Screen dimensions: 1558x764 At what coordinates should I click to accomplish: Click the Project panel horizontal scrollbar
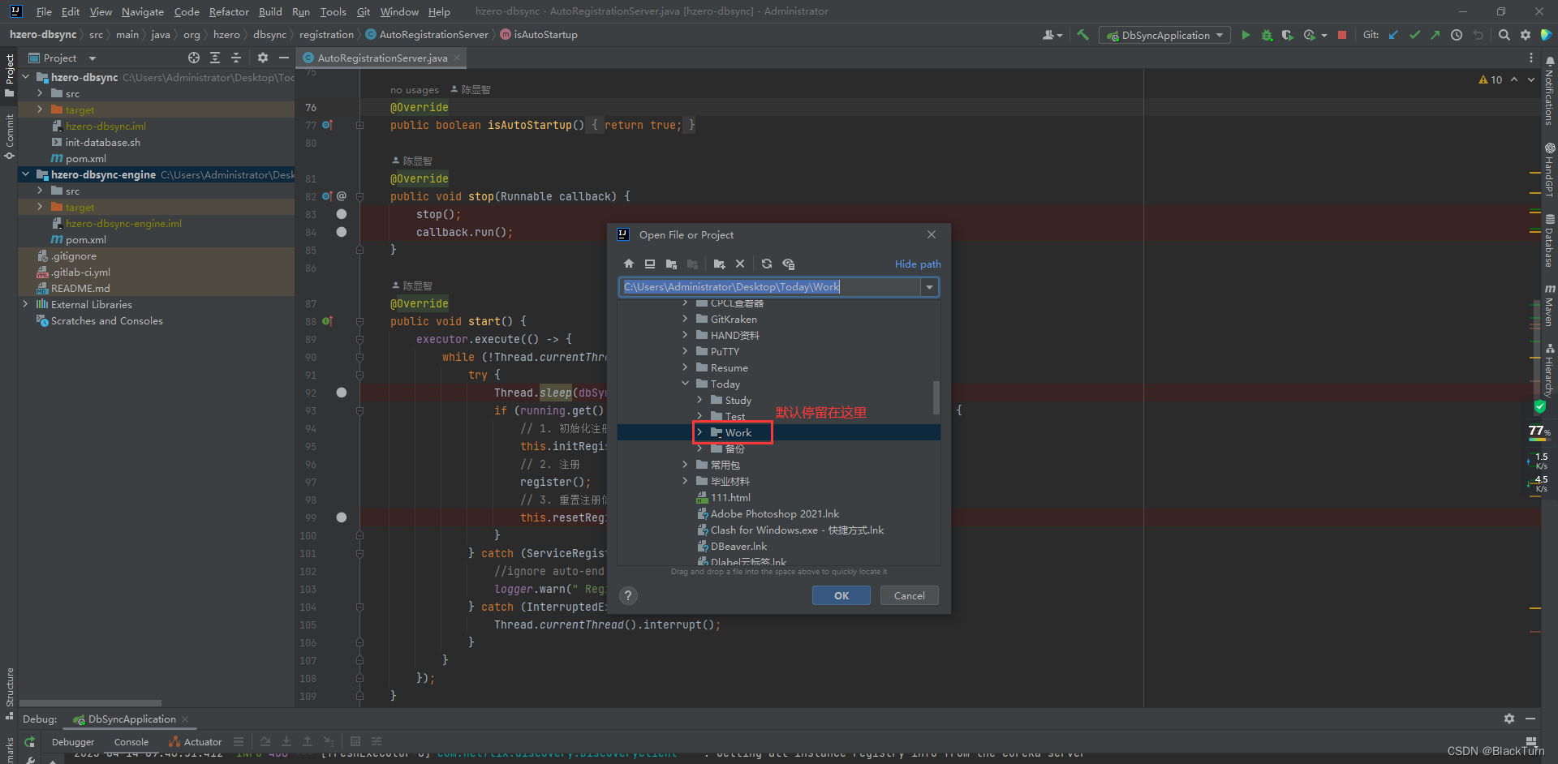click(x=90, y=702)
